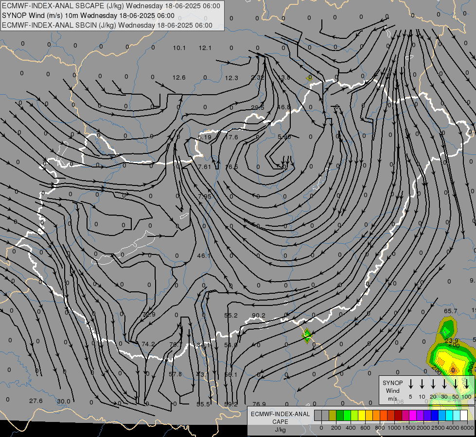This screenshot has height=437, width=476.
Task: Click the 54.0 grid value
Action: click(x=231, y=345)
